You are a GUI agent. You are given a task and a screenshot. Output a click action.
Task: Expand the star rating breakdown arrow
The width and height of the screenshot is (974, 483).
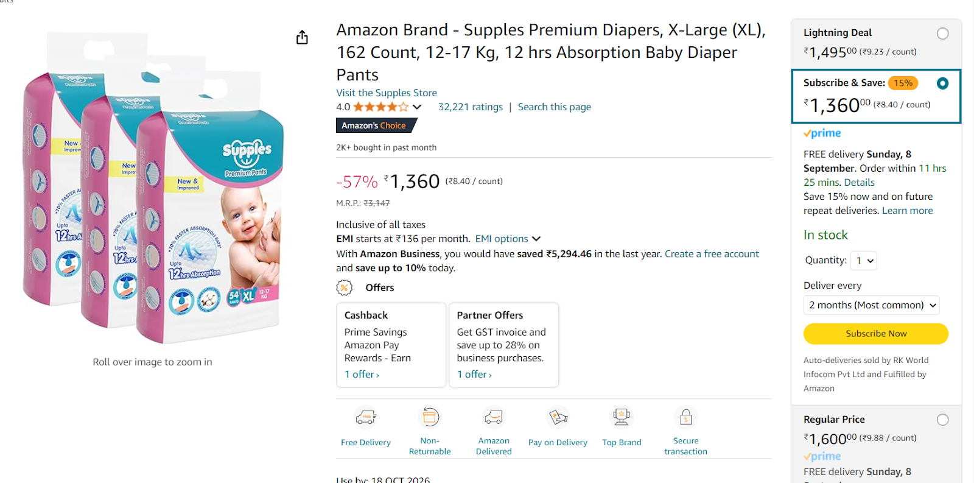point(417,107)
